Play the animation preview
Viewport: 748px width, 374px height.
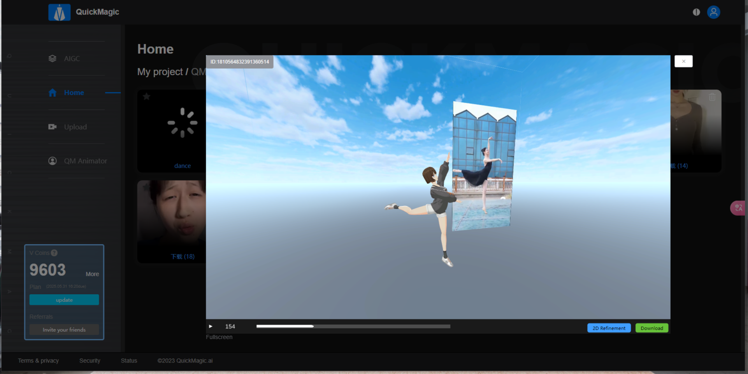[211, 326]
